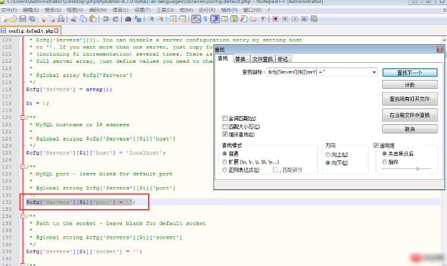The width and height of the screenshot is (447, 266).
Task: Switch to the 文件查找 tab
Action: 263,59
